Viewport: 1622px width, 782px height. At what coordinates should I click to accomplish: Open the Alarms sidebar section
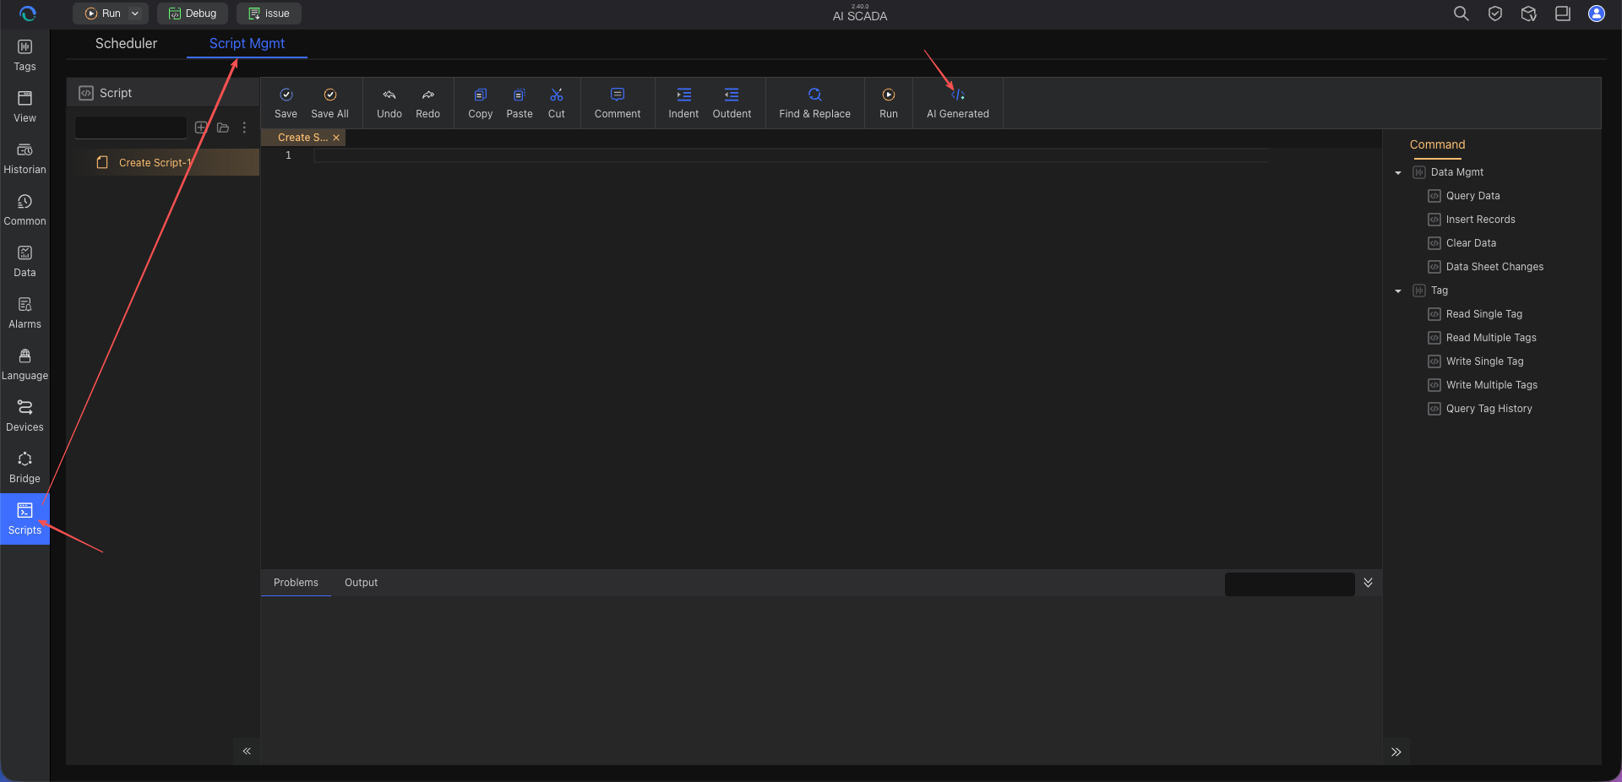[24, 313]
